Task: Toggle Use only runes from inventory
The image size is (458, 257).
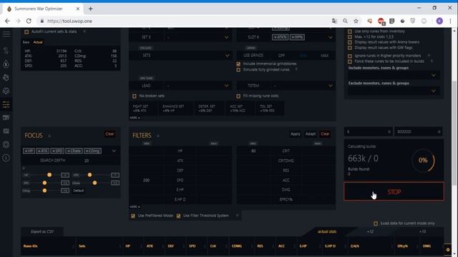Action: (x=350, y=31)
